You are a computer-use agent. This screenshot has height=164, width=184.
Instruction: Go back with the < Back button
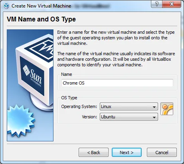(x=93, y=152)
